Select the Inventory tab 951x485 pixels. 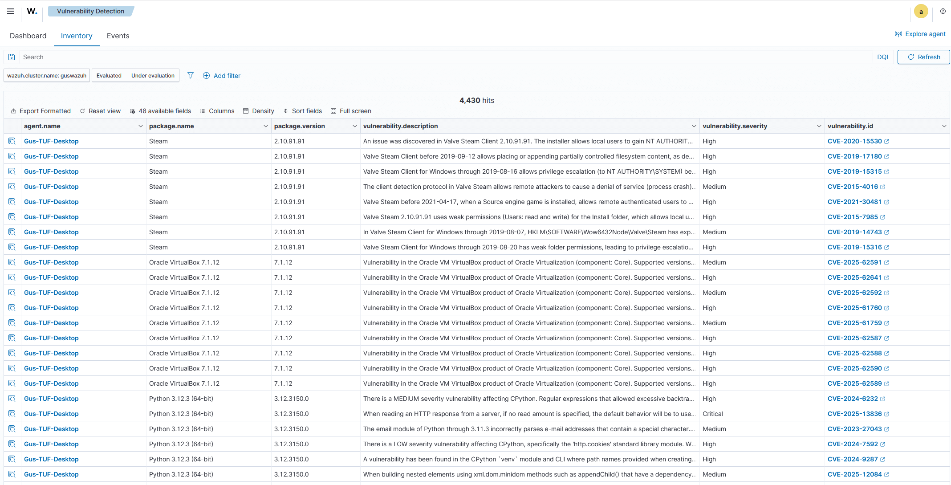pyautogui.click(x=77, y=36)
